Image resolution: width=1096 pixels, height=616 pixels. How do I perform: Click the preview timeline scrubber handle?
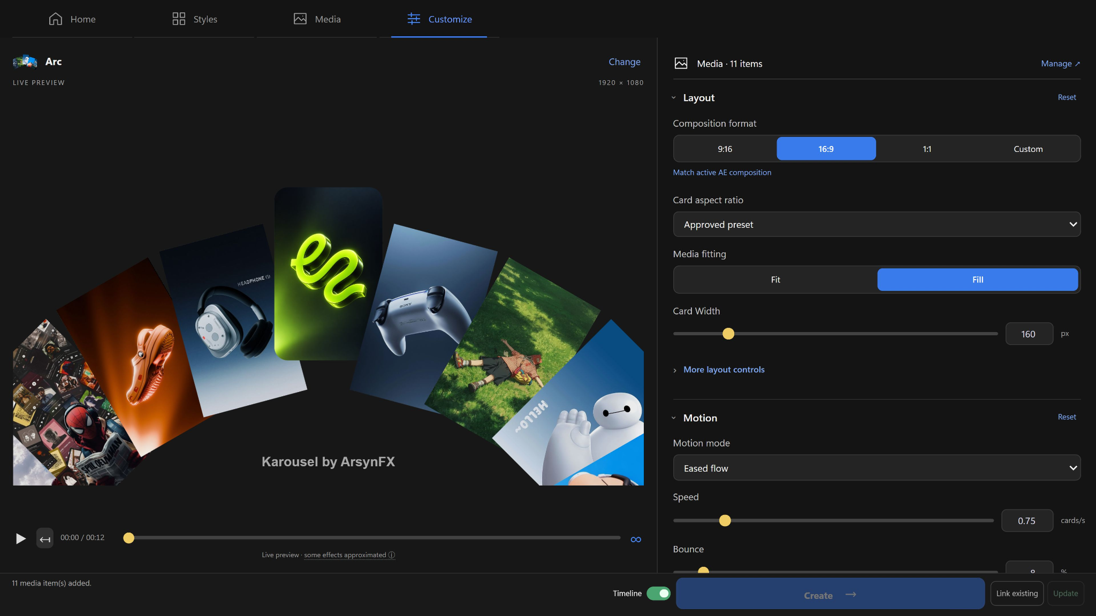click(128, 538)
